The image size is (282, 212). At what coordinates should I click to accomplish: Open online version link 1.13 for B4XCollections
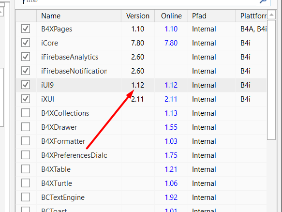[x=171, y=113]
